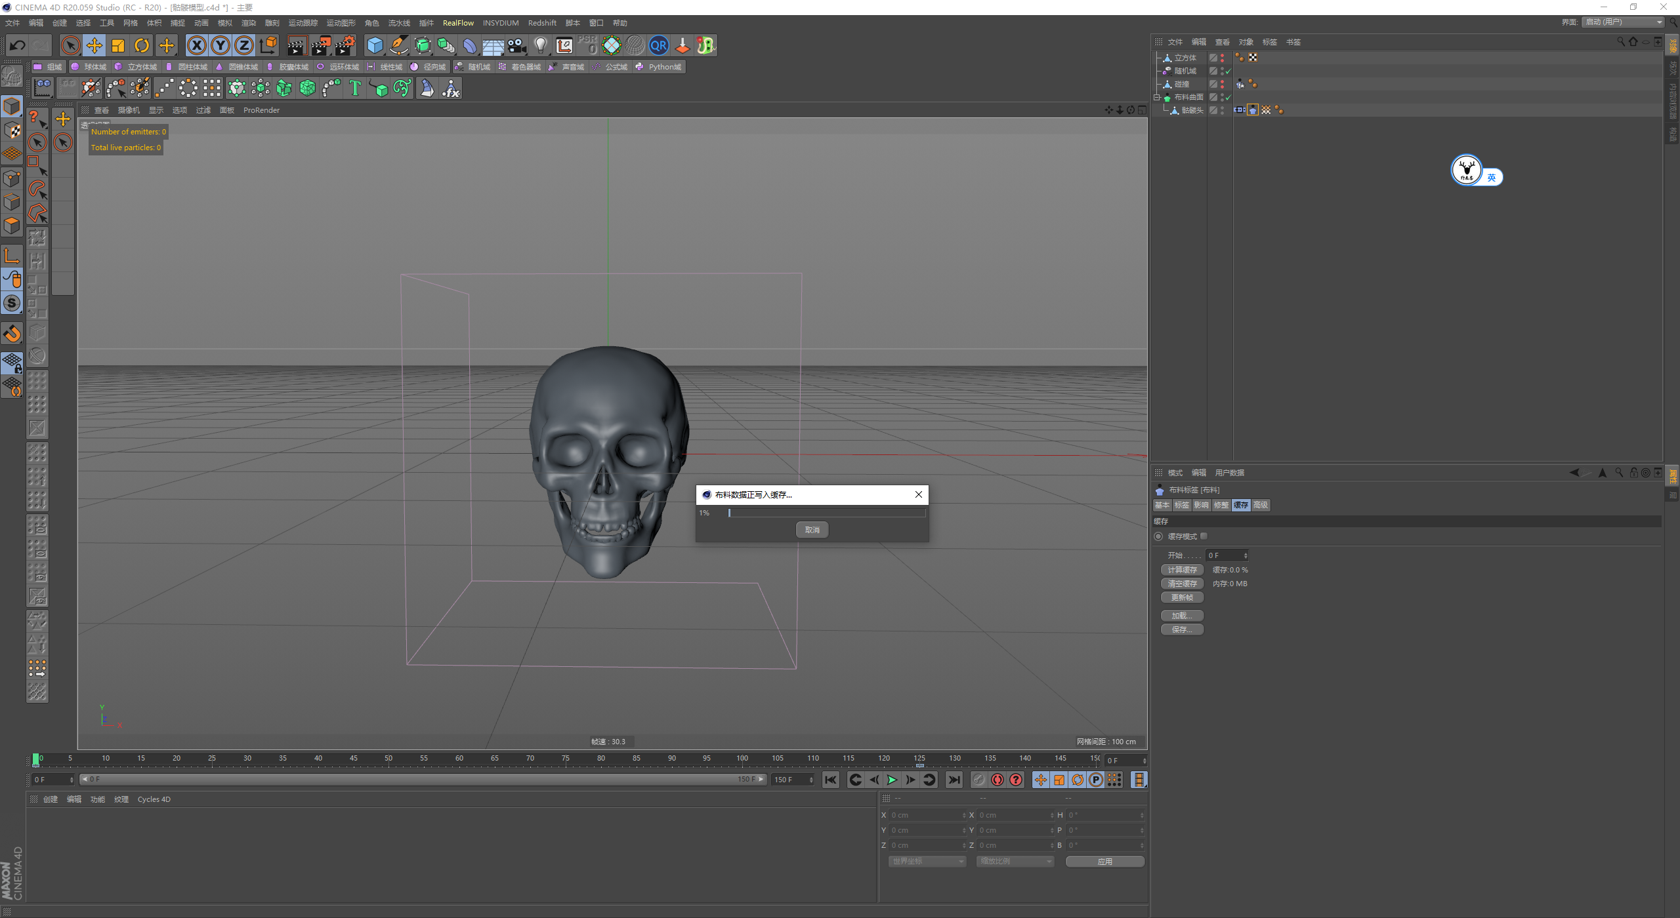Click the MoText object icon
Viewport: 1680px width, 918px height.
pos(355,88)
